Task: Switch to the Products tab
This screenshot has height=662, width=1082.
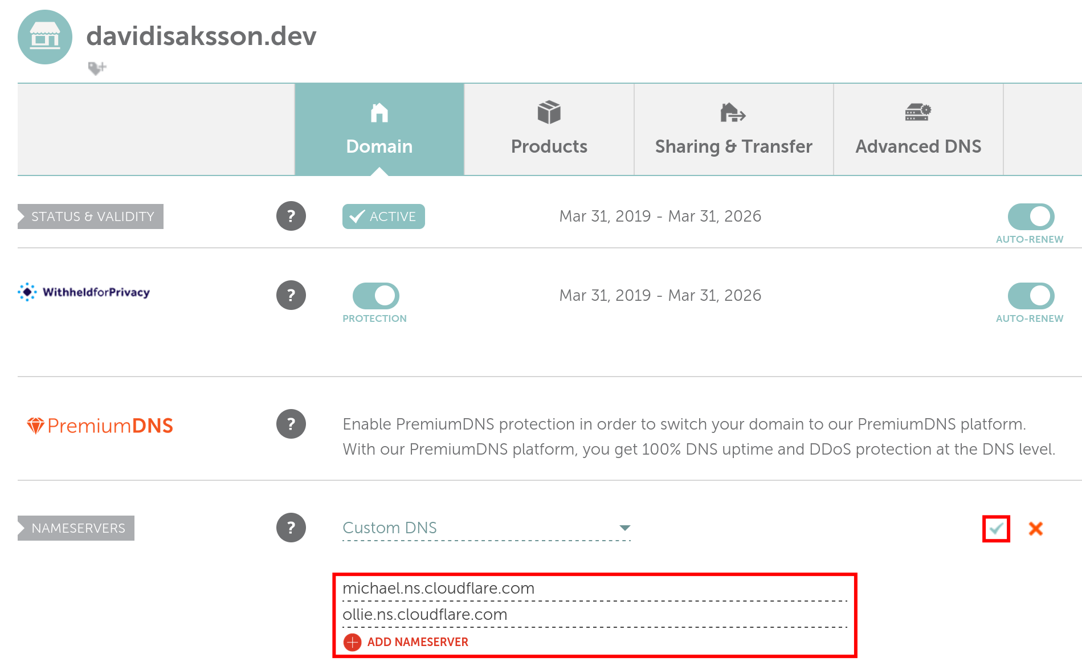Action: [549, 129]
